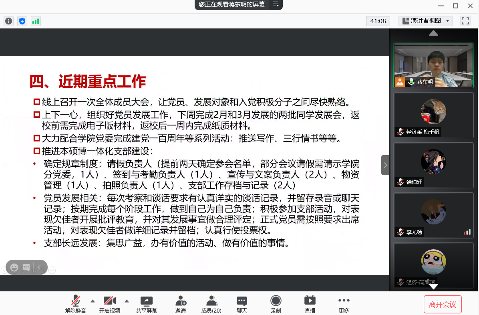
Task: Select 蒋东明's video thumbnail
Action: [433, 65]
